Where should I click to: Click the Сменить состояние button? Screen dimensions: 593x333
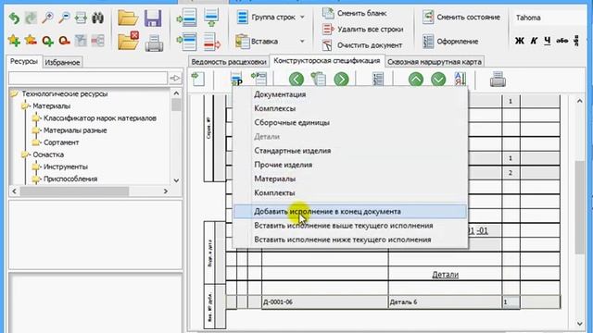coord(461,17)
